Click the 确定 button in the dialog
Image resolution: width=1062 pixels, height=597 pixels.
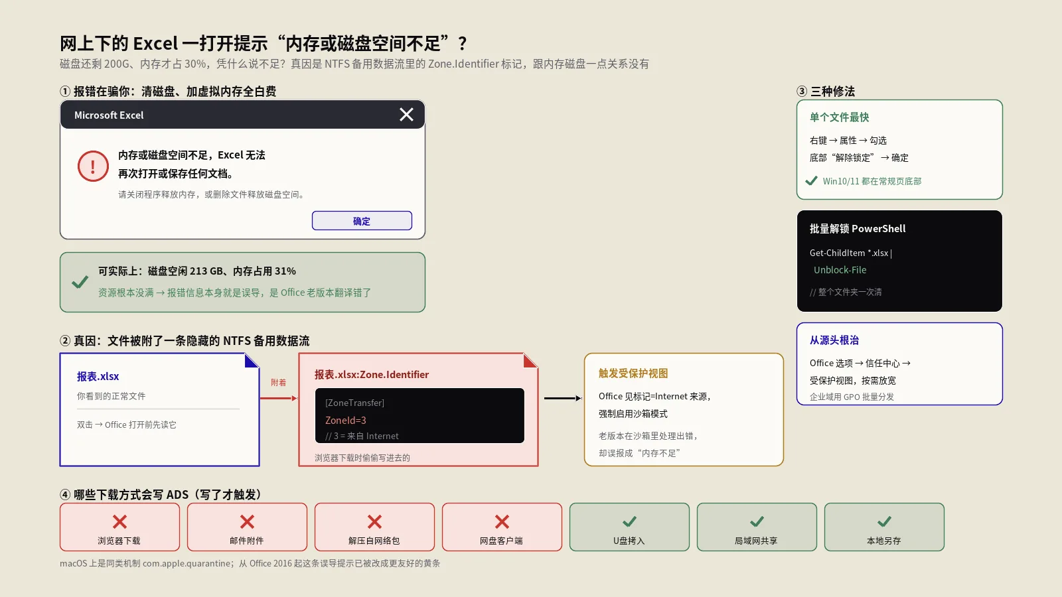click(x=362, y=221)
